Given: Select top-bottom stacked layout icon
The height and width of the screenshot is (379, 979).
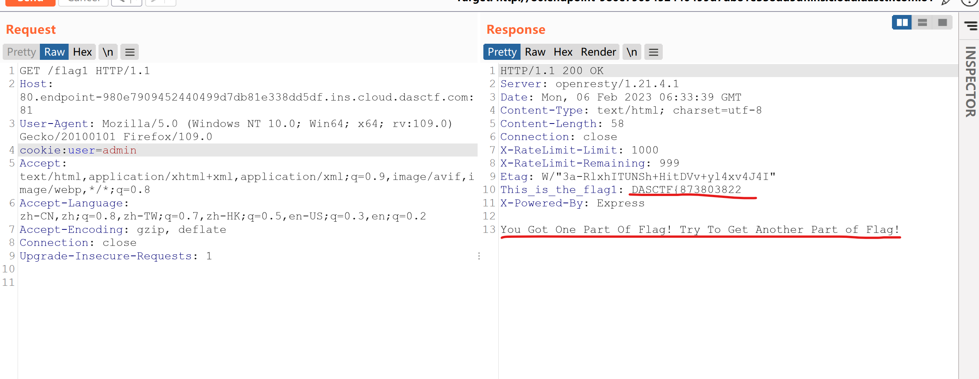Looking at the screenshot, I should (x=922, y=22).
